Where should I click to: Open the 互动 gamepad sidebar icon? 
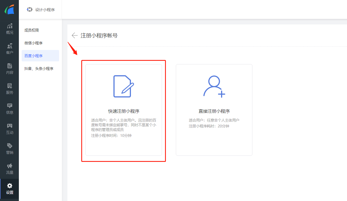(x=9, y=126)
